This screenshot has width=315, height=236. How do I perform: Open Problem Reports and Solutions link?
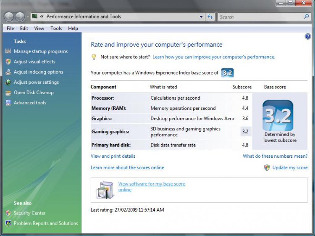point(46,223)
